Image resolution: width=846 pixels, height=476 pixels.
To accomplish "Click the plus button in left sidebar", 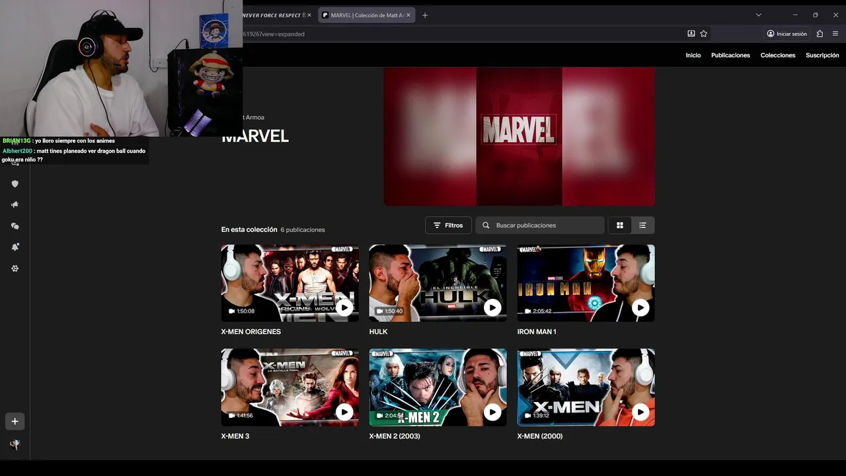I will 15,421.
